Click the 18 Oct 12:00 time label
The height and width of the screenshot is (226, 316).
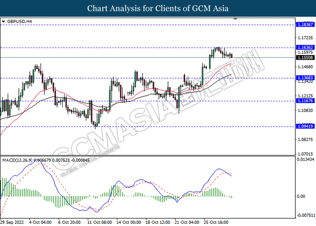[x=158, y=222]
